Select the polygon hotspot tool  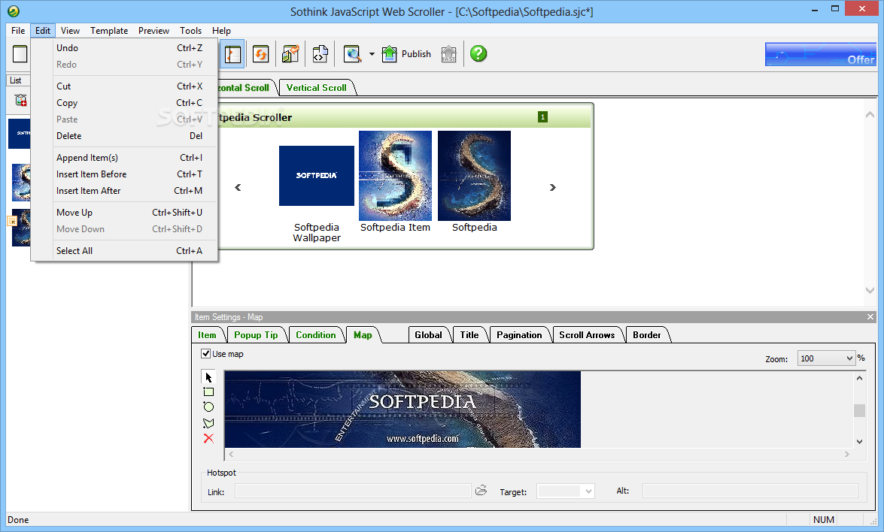tap(208, 423)
